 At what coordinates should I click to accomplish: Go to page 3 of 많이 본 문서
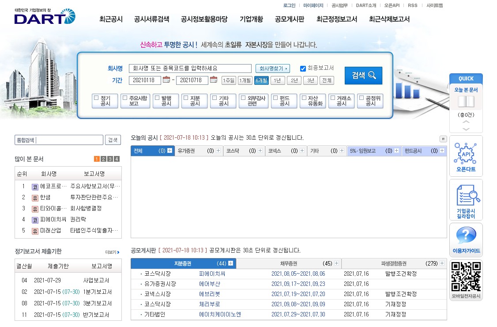point(110,159)
